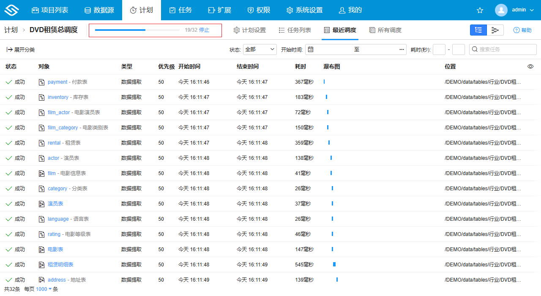This screenshot has height=296, width=541.
Task: Switch to list view icon
Action: [478, 30]
